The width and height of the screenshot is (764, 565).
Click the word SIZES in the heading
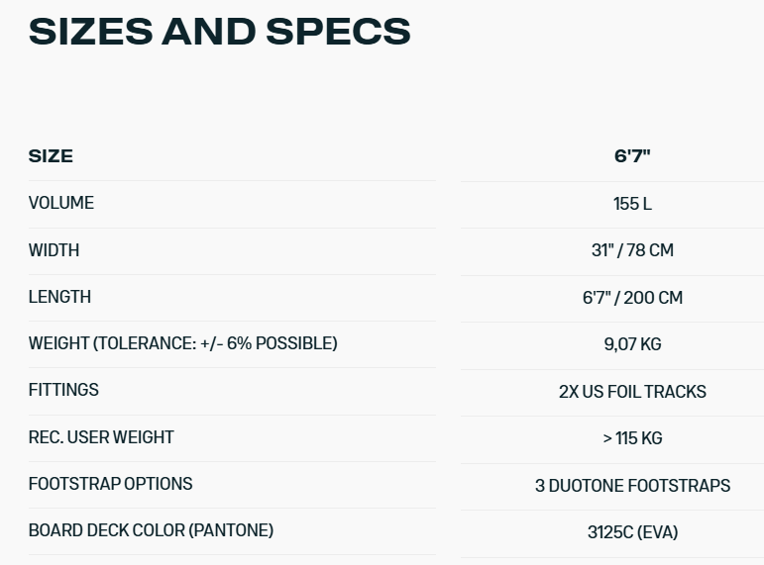(x=89, y=32)
